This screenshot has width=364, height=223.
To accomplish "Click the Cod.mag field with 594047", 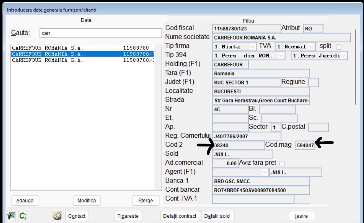I will pyautogui.click(x=305, y=145).
